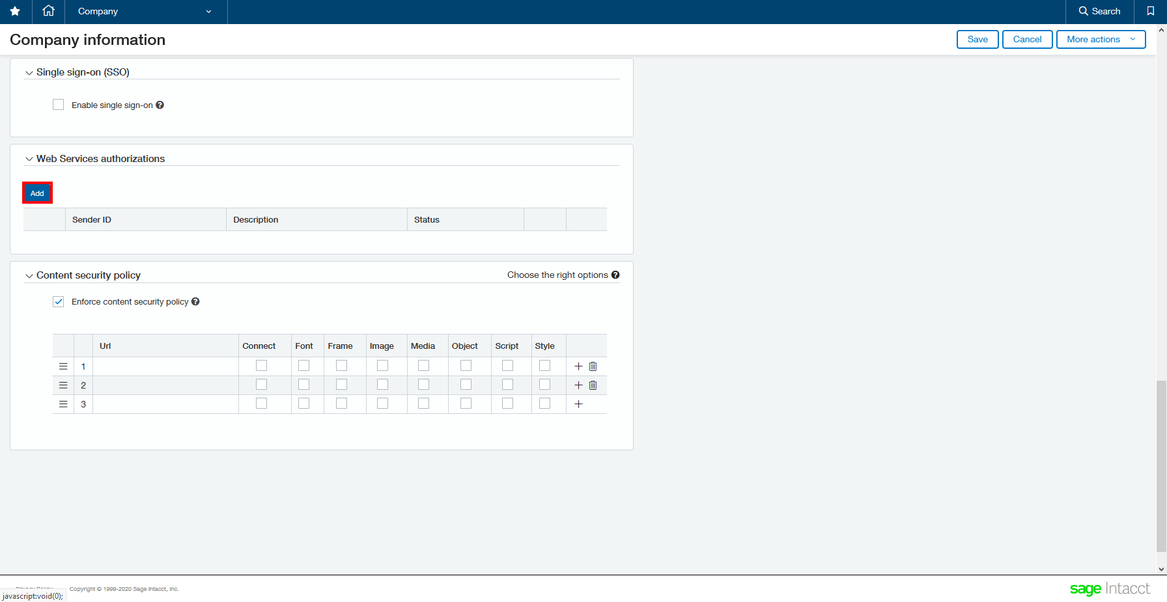Enable single sign-on checkbox
Viewport: 1167px width, 602px height.
59,105
